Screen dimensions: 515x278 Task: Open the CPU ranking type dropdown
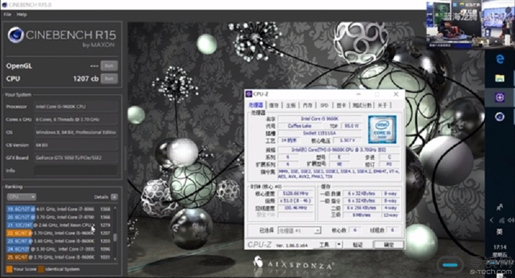[22, 196]
